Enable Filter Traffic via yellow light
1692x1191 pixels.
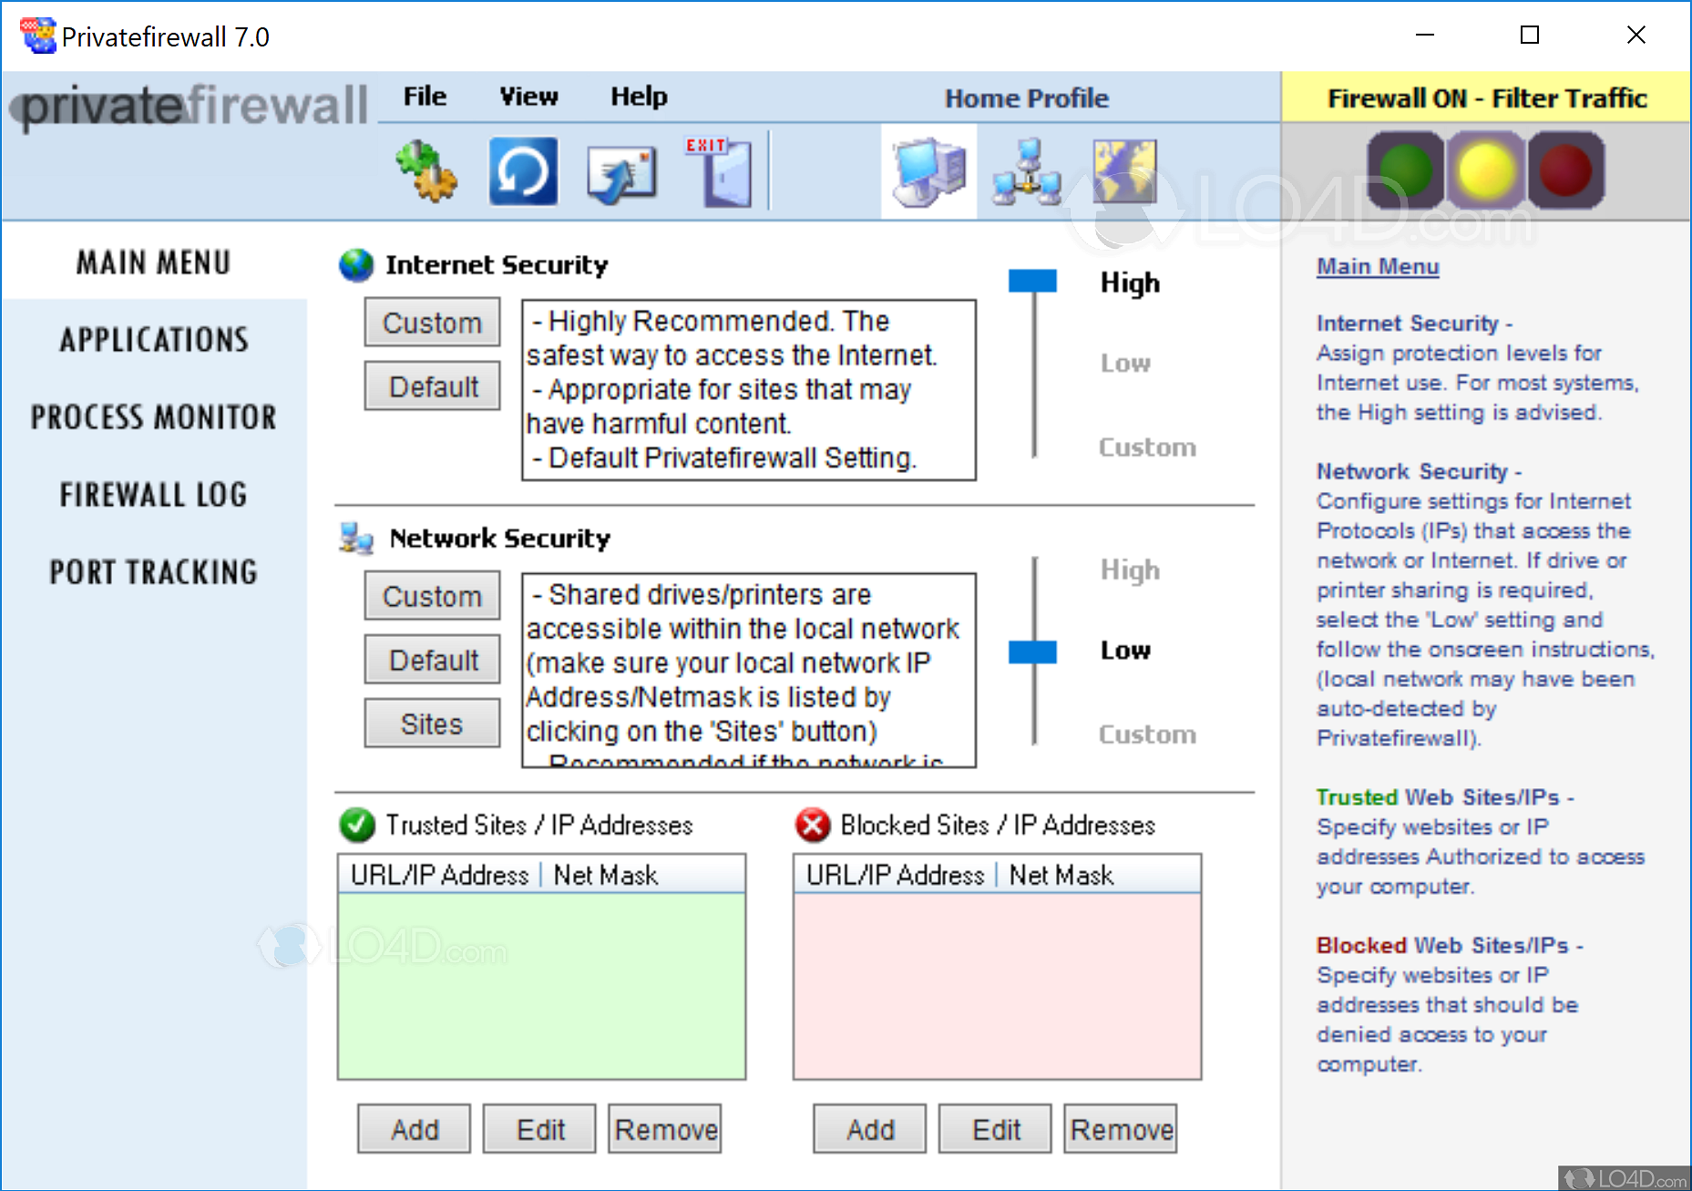coord(1485,169)
